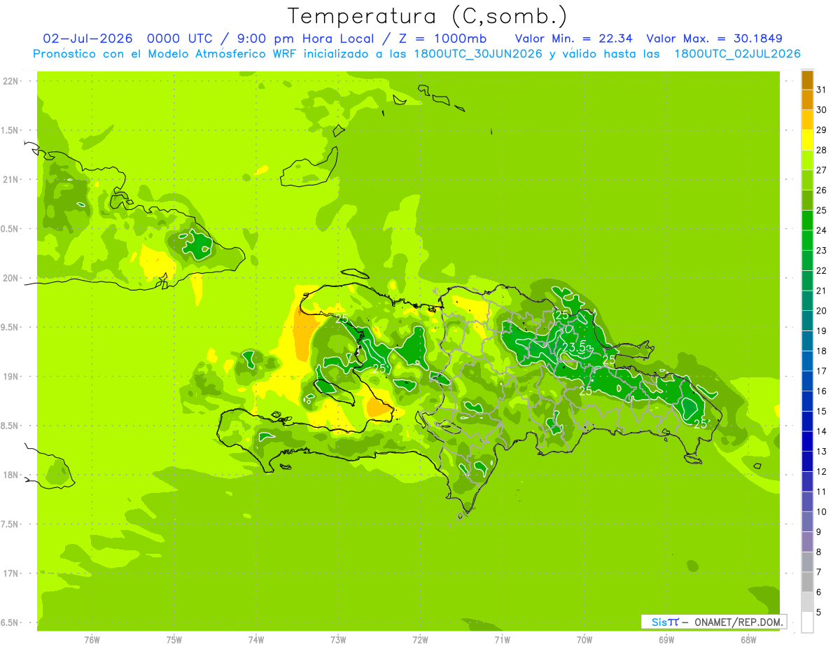Click legend swatch between 30 and 31

[807, 99]
